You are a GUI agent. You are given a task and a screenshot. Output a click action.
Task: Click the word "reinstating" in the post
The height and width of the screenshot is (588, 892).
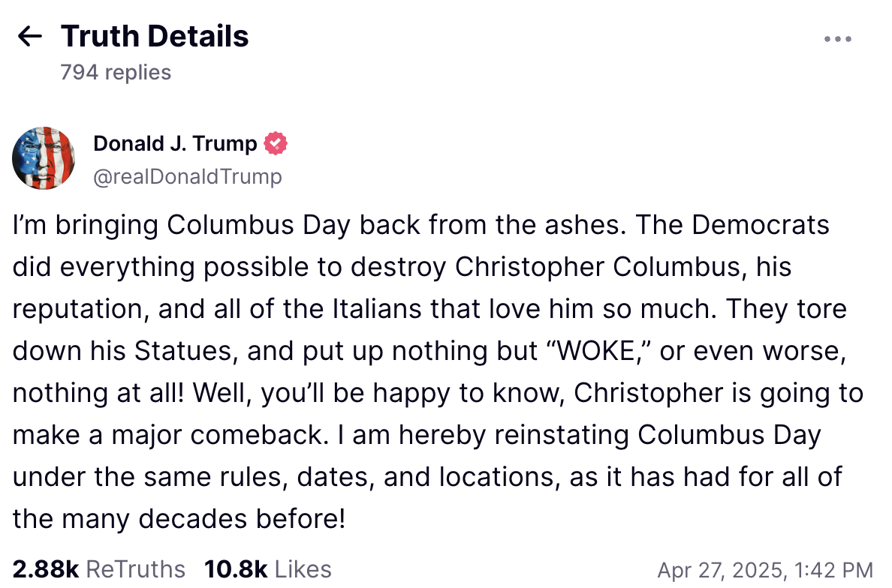(562, 436)
